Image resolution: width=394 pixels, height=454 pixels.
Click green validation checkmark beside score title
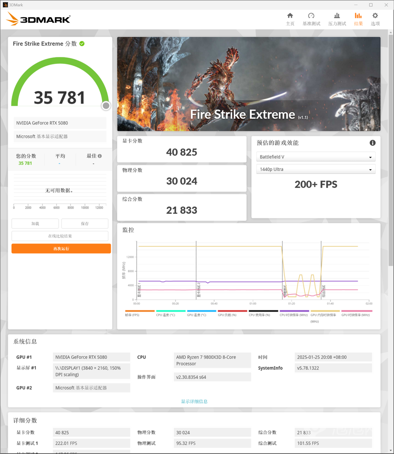(x=82, y=43)
